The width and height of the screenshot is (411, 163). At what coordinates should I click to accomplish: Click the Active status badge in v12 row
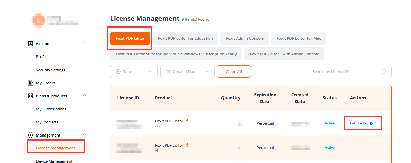pyautogui.click(x=330, y=123)
